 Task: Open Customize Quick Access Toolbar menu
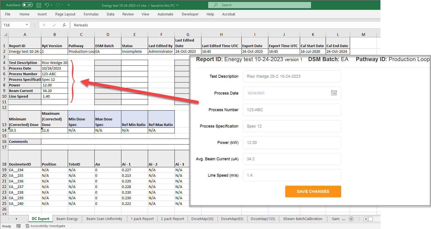pyautogui.click(x=69, y=5)
